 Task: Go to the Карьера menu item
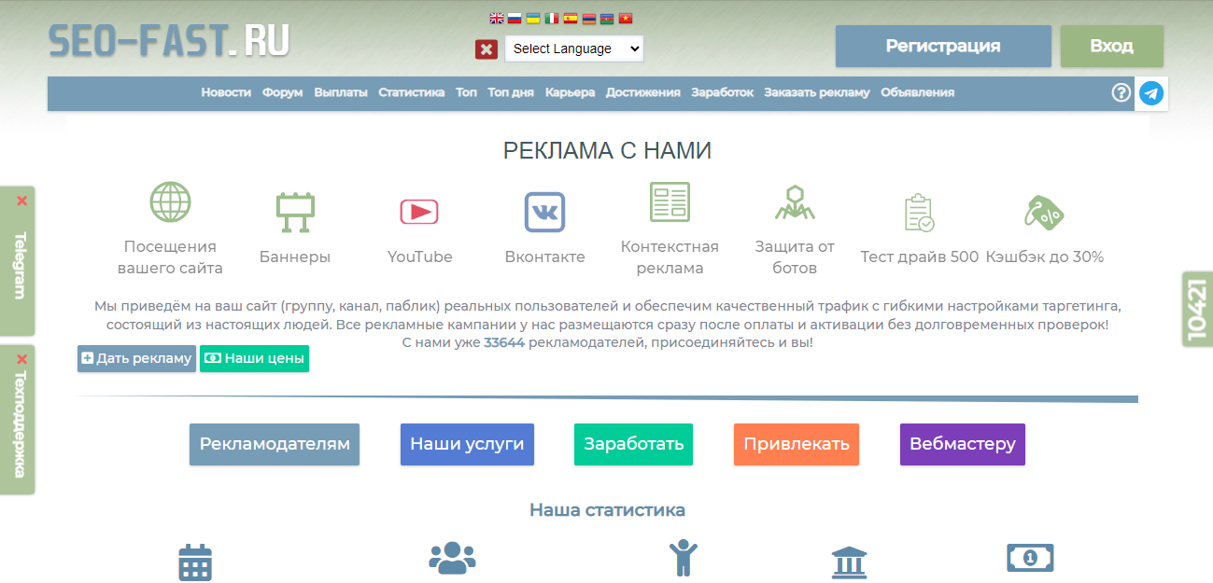(570, 92)
